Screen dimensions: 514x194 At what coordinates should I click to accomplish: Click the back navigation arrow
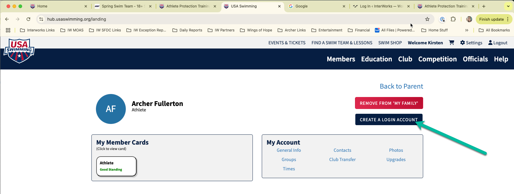click(7, 19)
